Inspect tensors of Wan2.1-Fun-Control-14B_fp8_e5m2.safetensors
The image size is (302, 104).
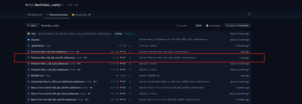89,94
